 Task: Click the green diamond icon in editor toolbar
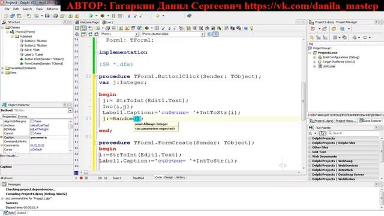(146, 28)
